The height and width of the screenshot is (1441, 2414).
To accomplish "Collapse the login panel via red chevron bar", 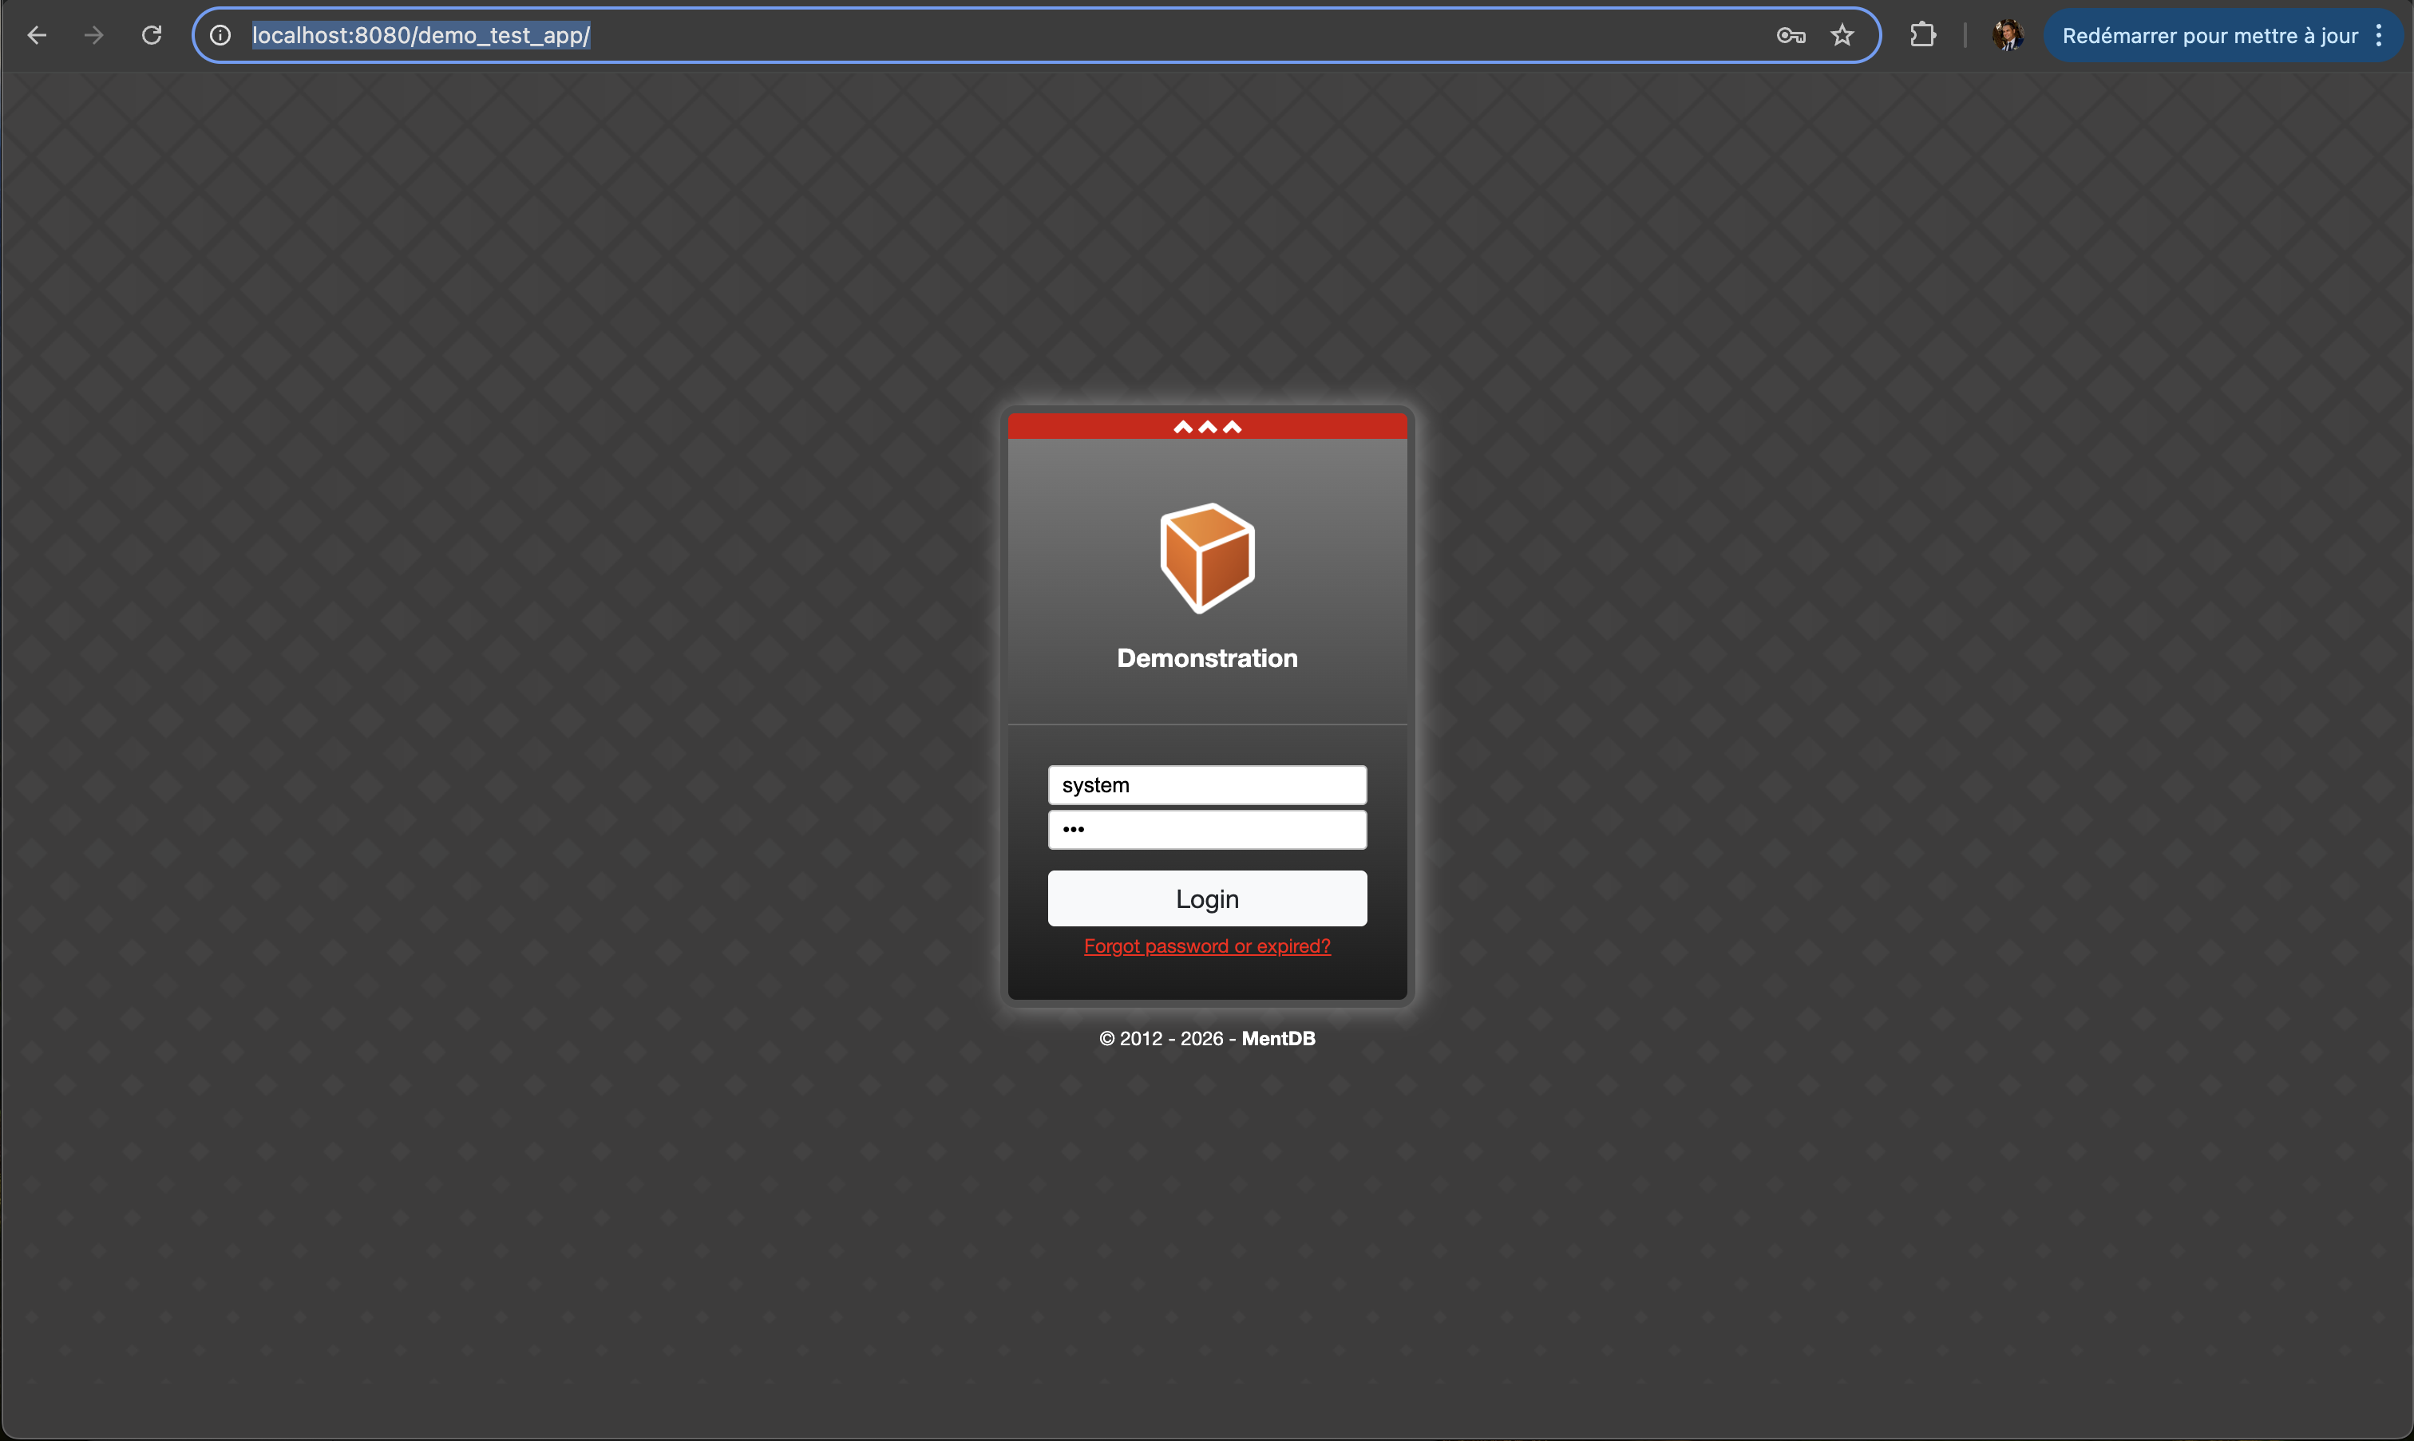I will click(1206, 426).
